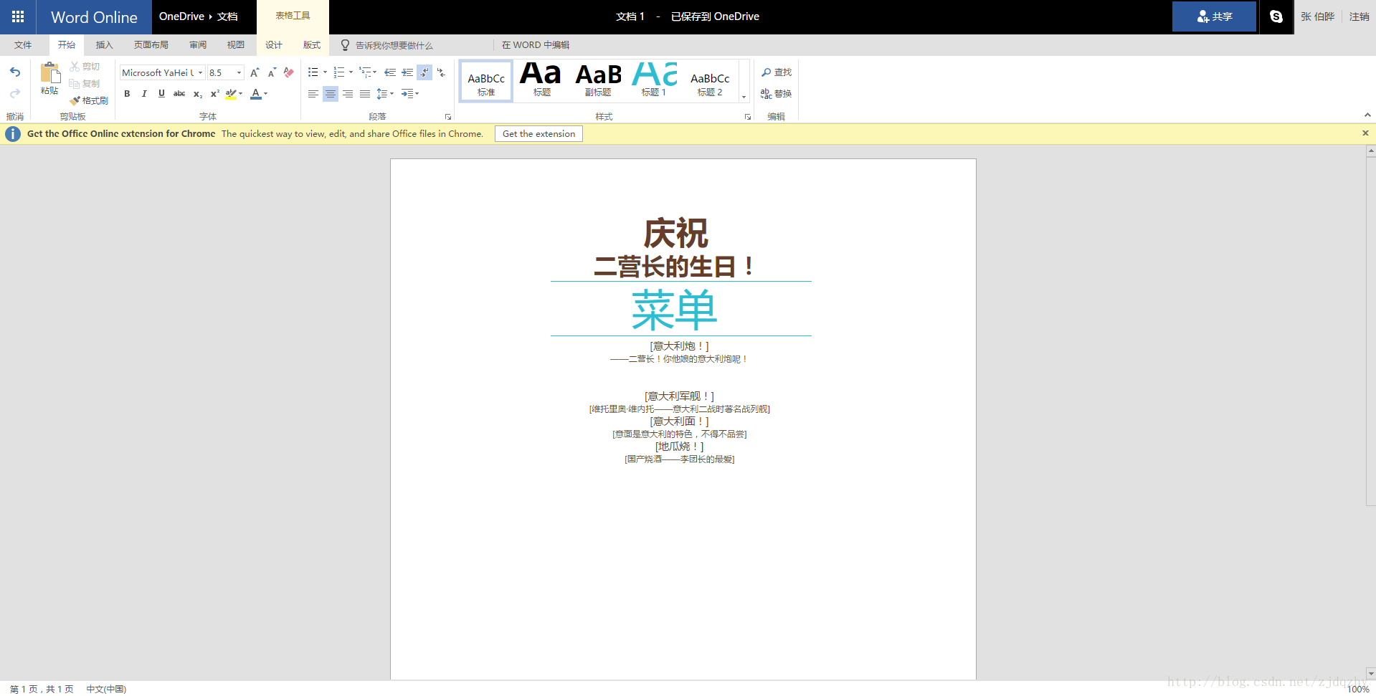Toggle strikethrough formatting
The image size is (1376, 696).
pos(179,94)
